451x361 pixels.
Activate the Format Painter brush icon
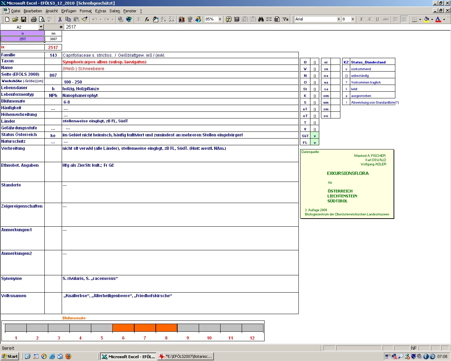click(85, 19)
